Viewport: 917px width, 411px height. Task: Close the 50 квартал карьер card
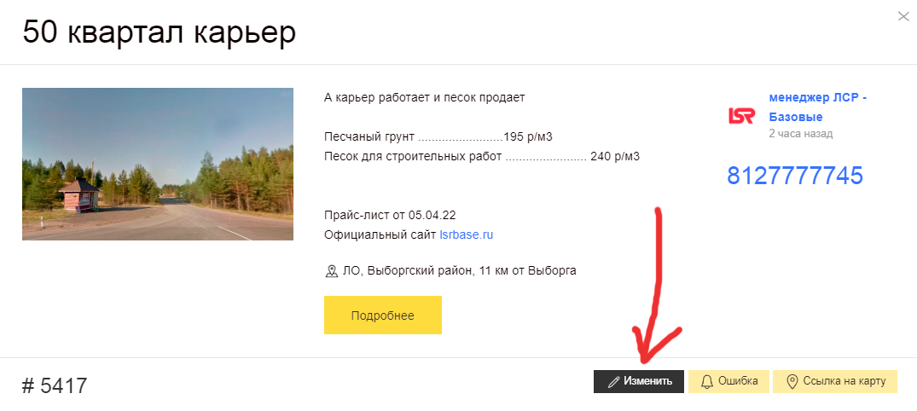(x=903, y=16)
